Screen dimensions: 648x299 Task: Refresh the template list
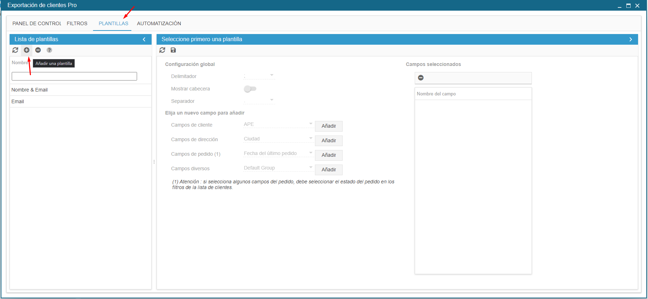[x=15, y=50]
